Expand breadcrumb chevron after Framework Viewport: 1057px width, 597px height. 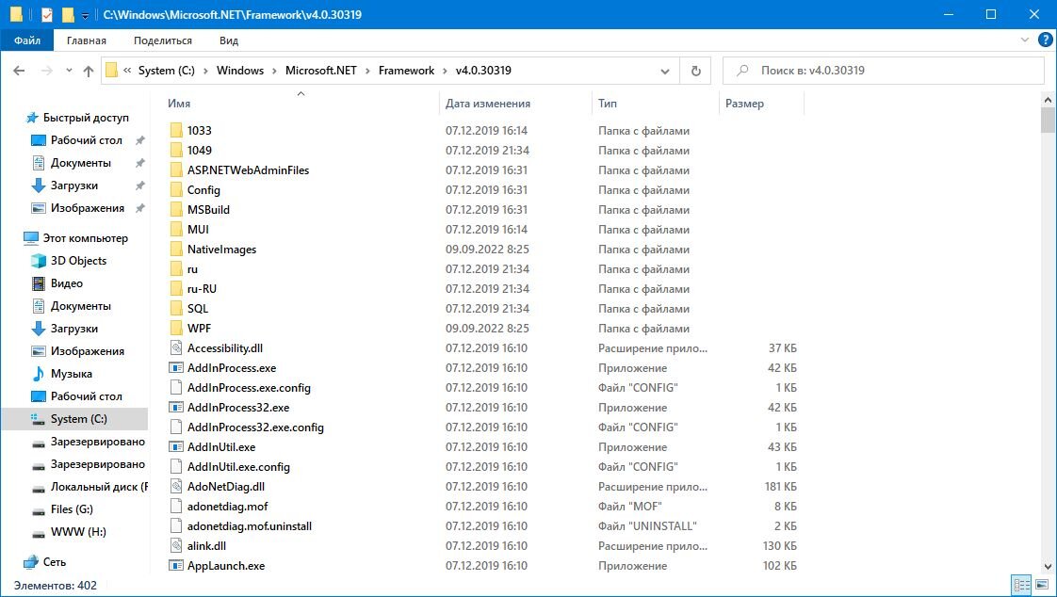[x=445, y=71]
